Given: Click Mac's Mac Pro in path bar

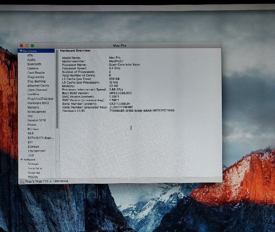Looking at the screenshot, I should pyautogui.click(x=37, y=181).
